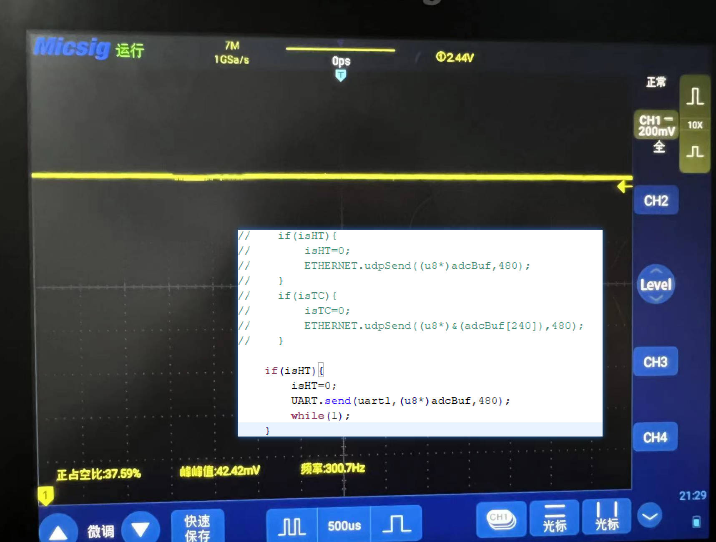Tap the 峰峰值 42.42mV measurement
Screen dimensions: 716x542
220,471
